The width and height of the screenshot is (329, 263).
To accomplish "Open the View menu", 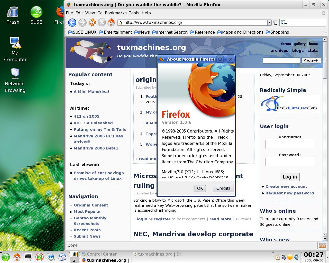I will coord(90,13).
